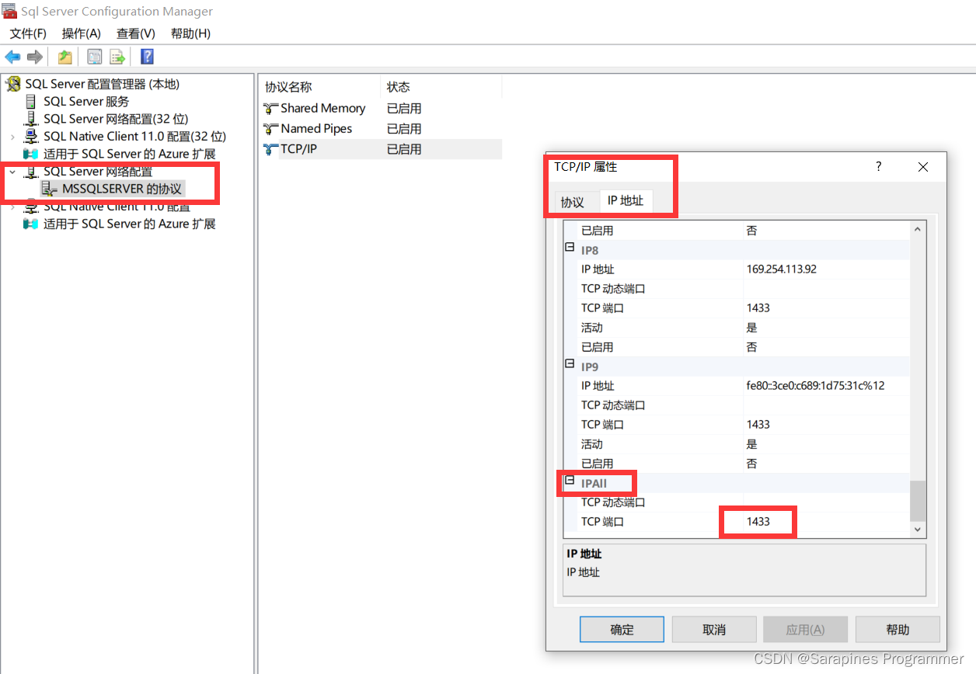Select SQL Server 服务 in the tree
The height and width of the screenshot is (674, 976).
coord(86,102)
